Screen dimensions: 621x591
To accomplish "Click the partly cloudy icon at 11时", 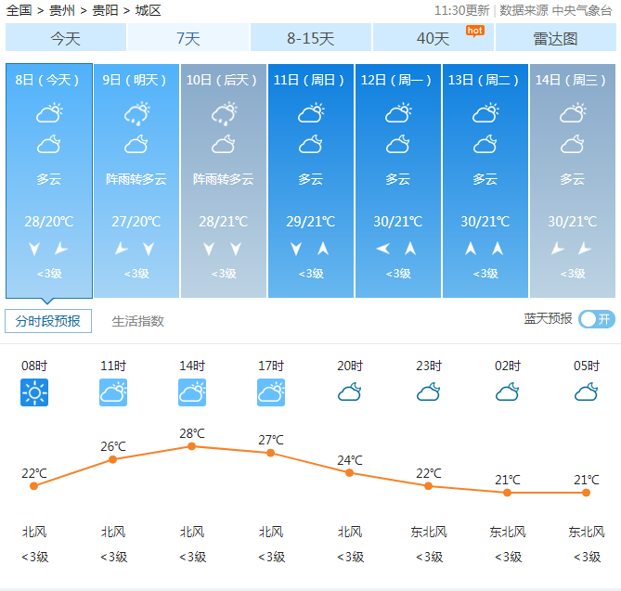I will [113, 392].
